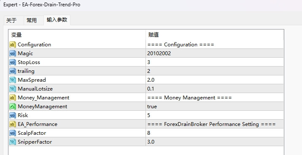The image size is (302, 155).
Task: Select the trailing variable name
Action: point(26,71)
